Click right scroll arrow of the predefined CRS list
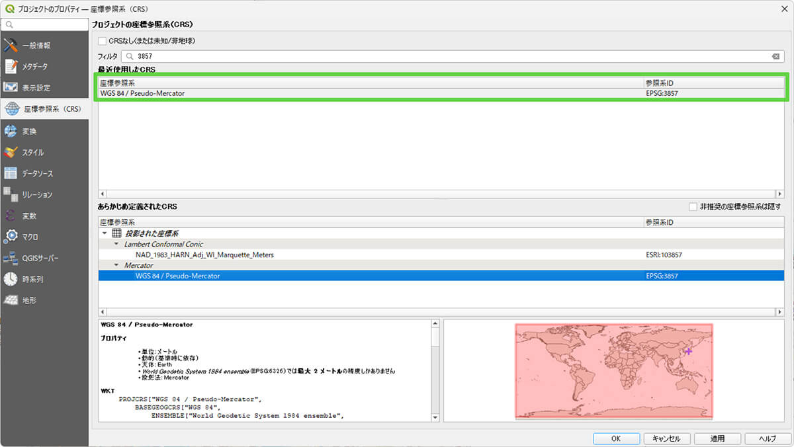 point(780,311)
